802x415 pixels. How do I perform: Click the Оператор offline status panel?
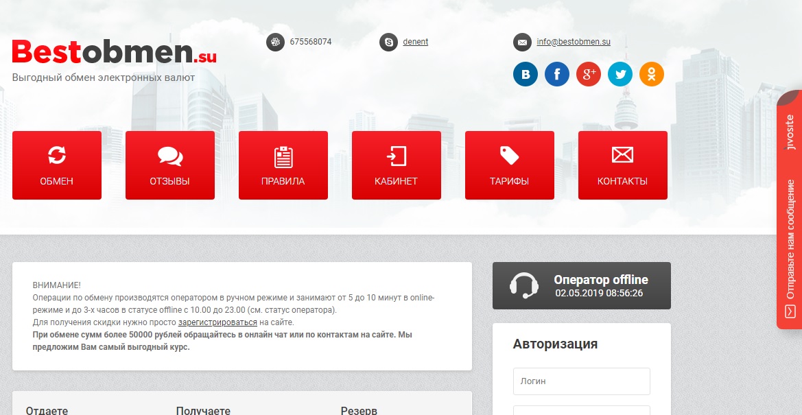(x=582, y=285)
